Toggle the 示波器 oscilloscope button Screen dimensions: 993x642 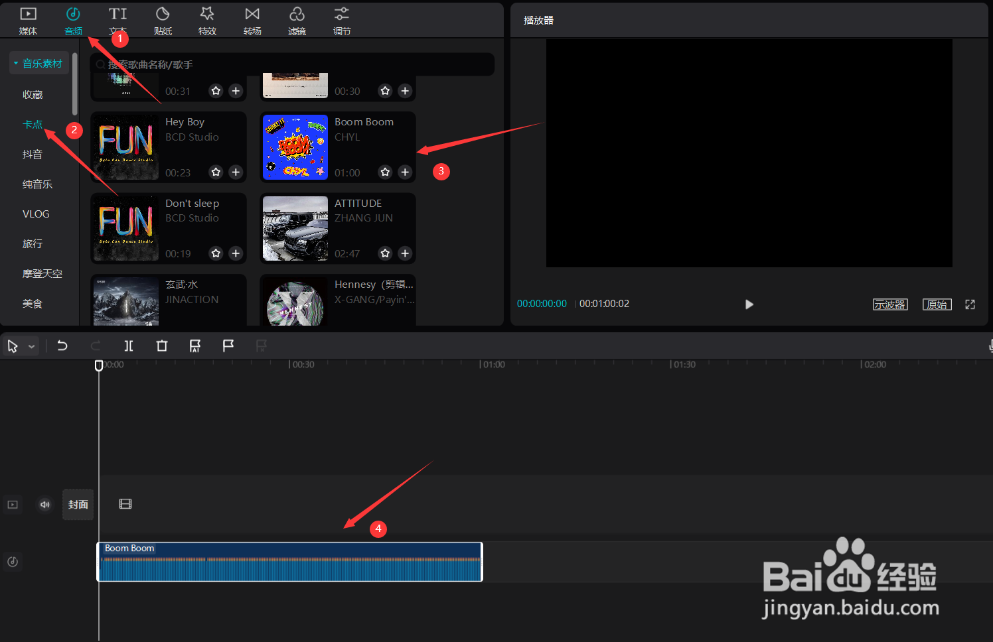click(x=890, y=304)
